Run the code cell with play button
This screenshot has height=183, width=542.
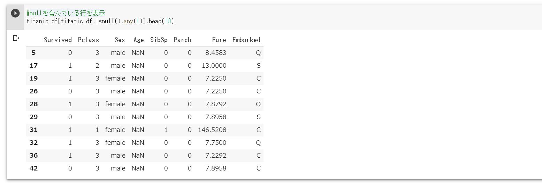[15, 13]
